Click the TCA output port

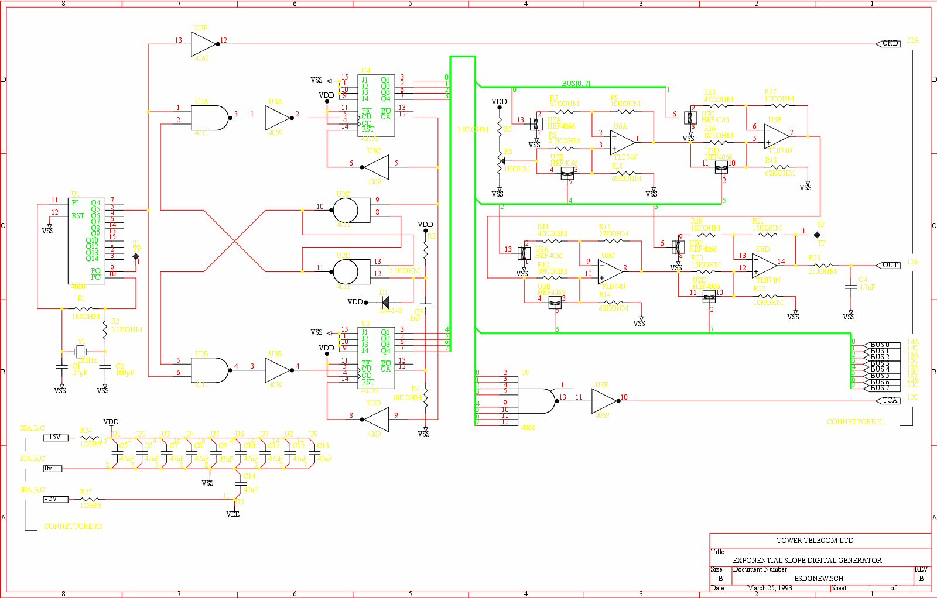coord(888,401)
